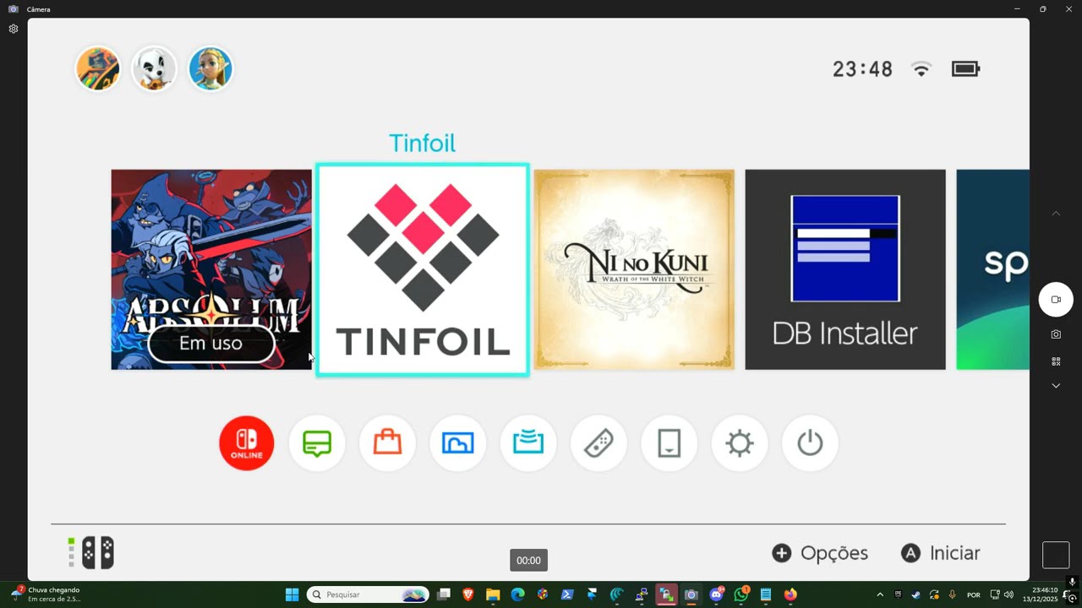Select the Absolum game tile
This screenshot has height=608, width=1082.
(x=211, y=269)
